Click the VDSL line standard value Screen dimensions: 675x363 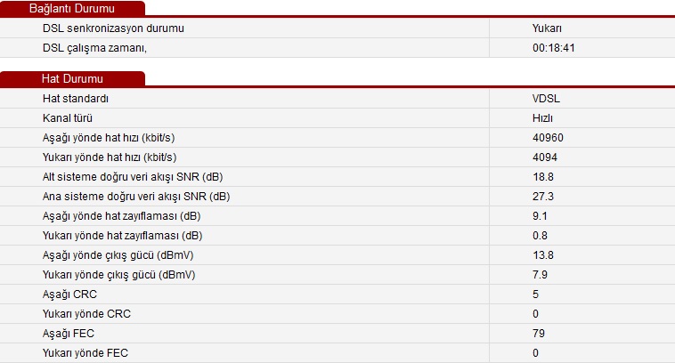546,99
